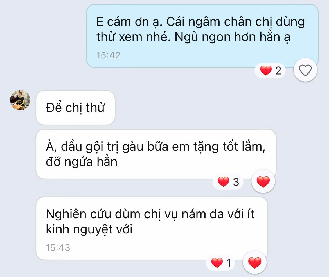Click the "kinh nguyệt với" text line
Image resolution: width=329 pixels, height=277 pixels.
point(89,229)
